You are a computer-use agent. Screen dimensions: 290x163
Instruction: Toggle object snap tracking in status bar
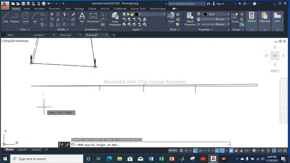(217, 150)
